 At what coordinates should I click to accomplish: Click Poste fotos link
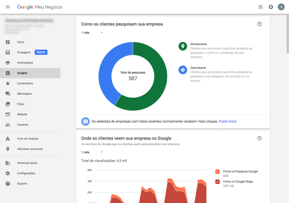tap(227, 121)
